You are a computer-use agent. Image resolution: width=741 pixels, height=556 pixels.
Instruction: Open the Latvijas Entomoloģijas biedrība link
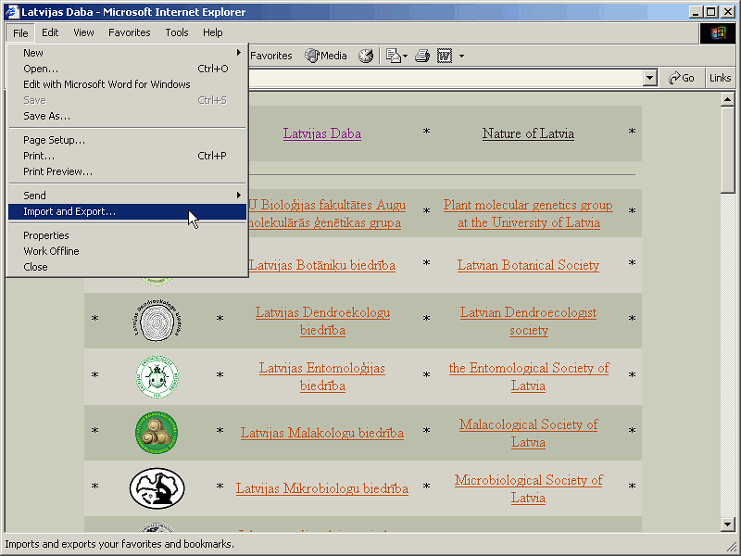point(322,377)
